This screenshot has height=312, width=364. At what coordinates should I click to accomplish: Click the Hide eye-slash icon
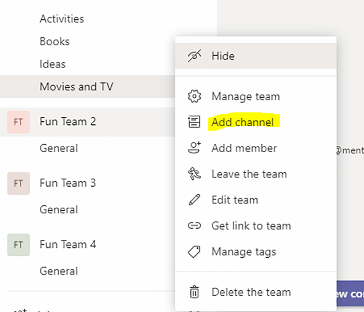(194, 56)
